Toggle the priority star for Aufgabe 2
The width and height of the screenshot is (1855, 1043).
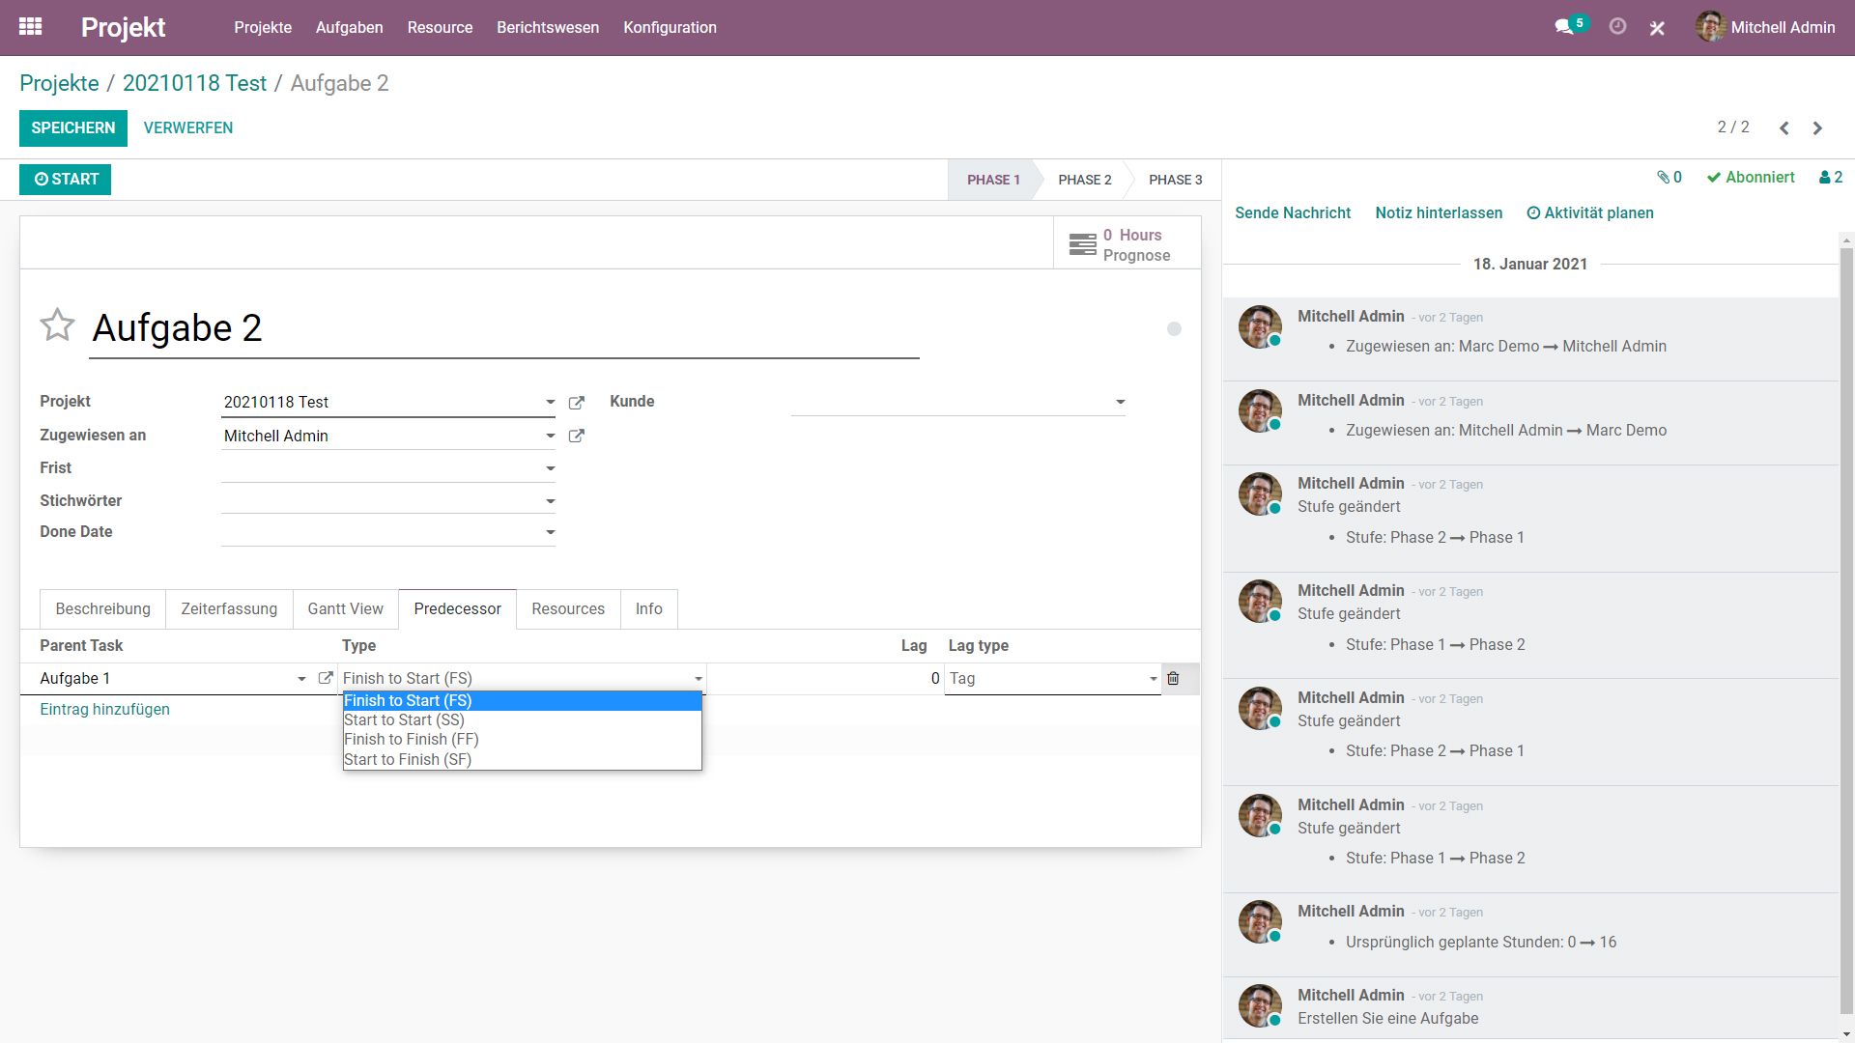(57, 325)
